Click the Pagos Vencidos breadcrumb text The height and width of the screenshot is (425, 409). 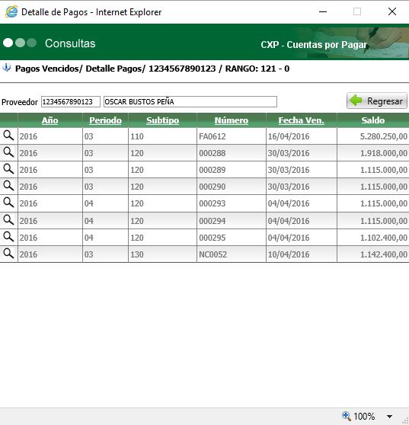[x=49, y=69]
